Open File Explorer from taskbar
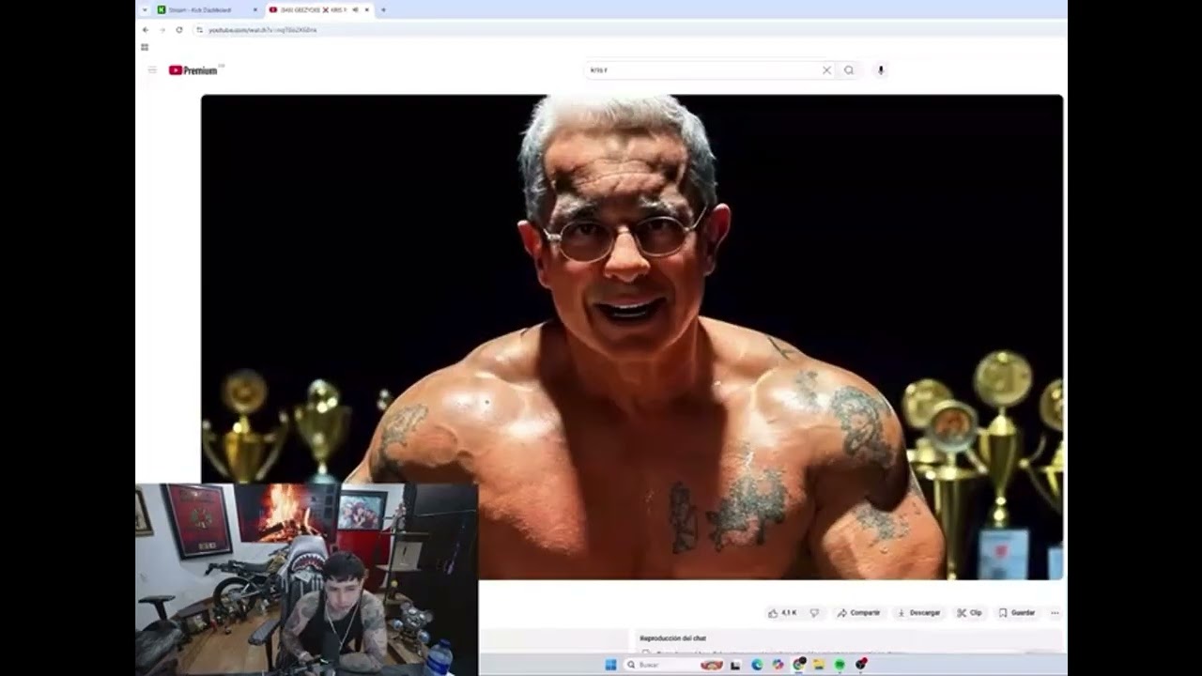Image resolution: width=1202 pixels, height=676 pixels. pyautogui.click(x=819, y=665)
